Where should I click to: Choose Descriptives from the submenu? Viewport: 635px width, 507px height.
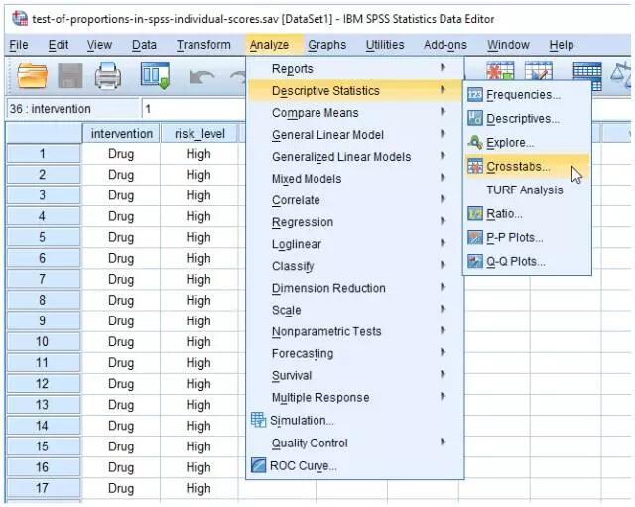click(x=522, y=119)
